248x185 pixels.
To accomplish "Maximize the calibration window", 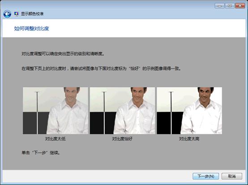I will [230, 6].
